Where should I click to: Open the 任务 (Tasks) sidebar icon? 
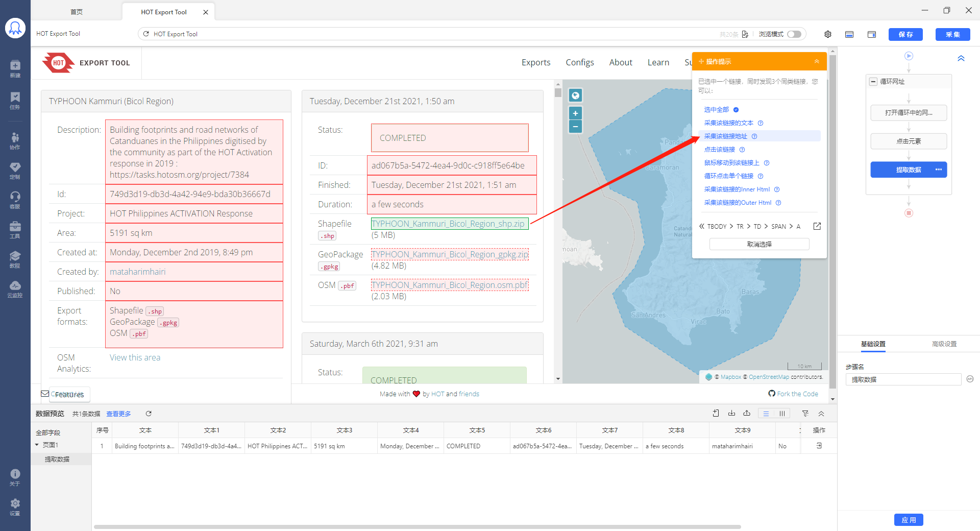[x=15, y=100]
